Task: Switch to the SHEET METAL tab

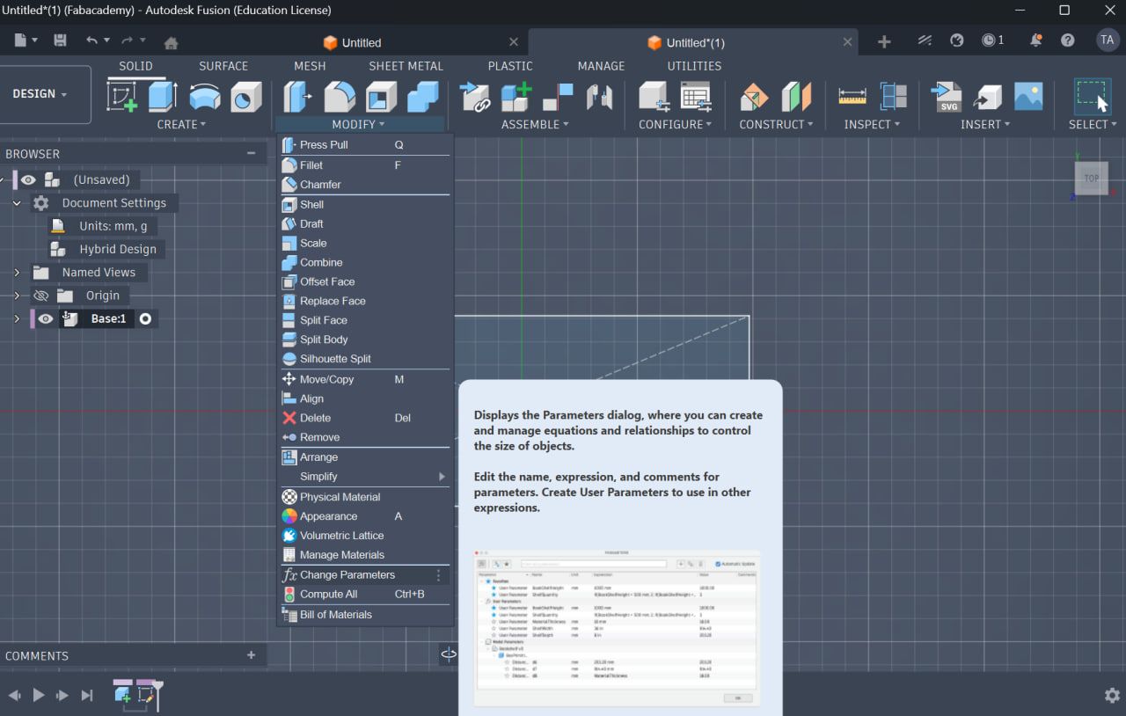Action: pos(406,66)
